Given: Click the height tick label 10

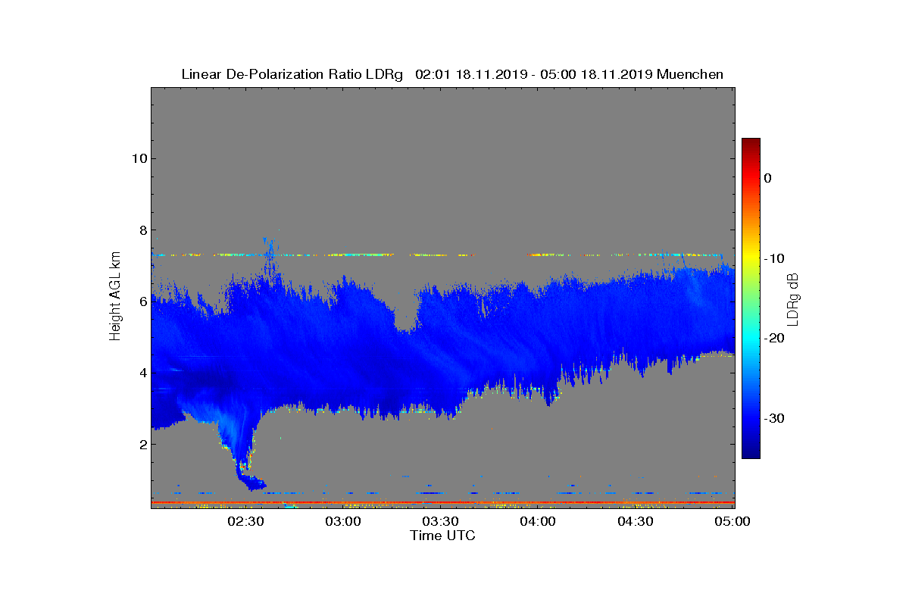Looking at the screenshot, I should 139,158.
